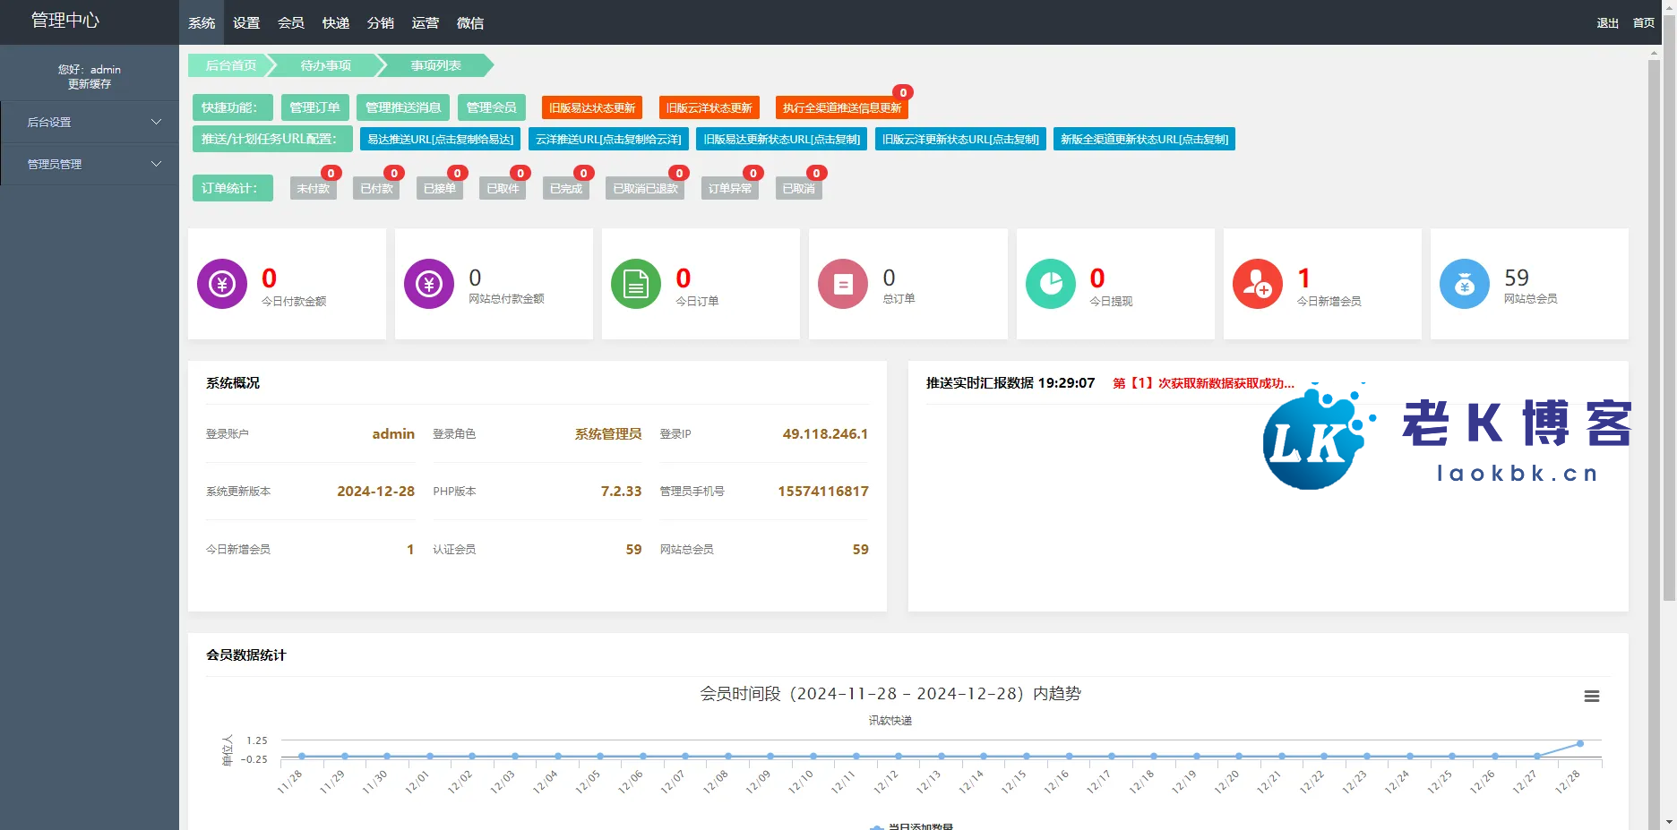Click the page vertical scrollbar

[1668, 358]
